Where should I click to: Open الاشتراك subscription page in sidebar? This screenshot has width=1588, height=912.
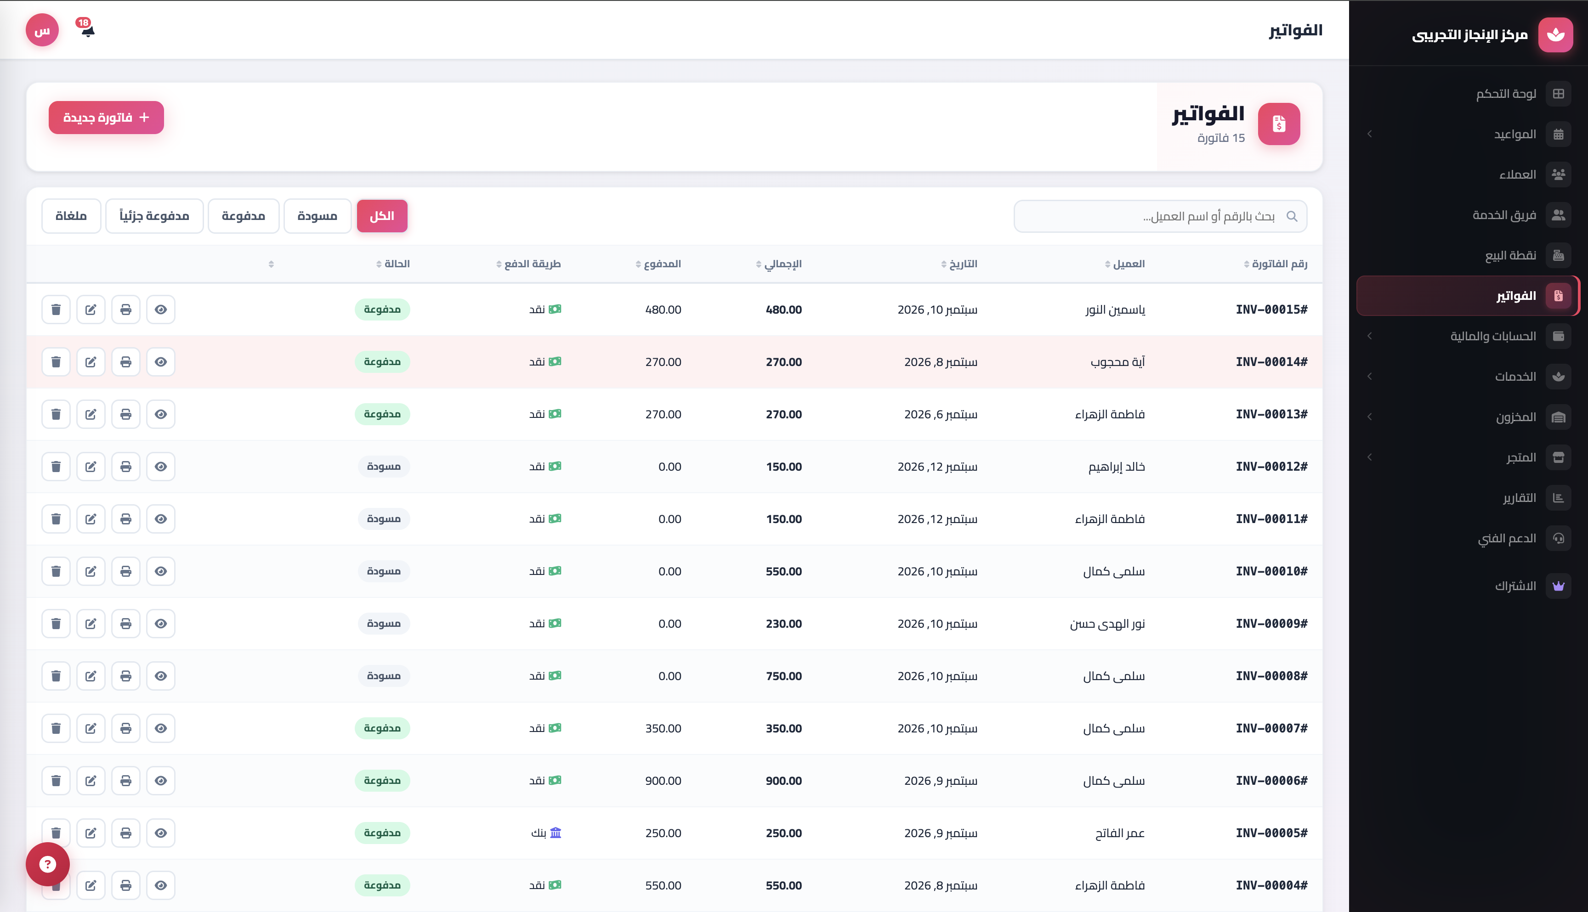[x=1468, y=586]
